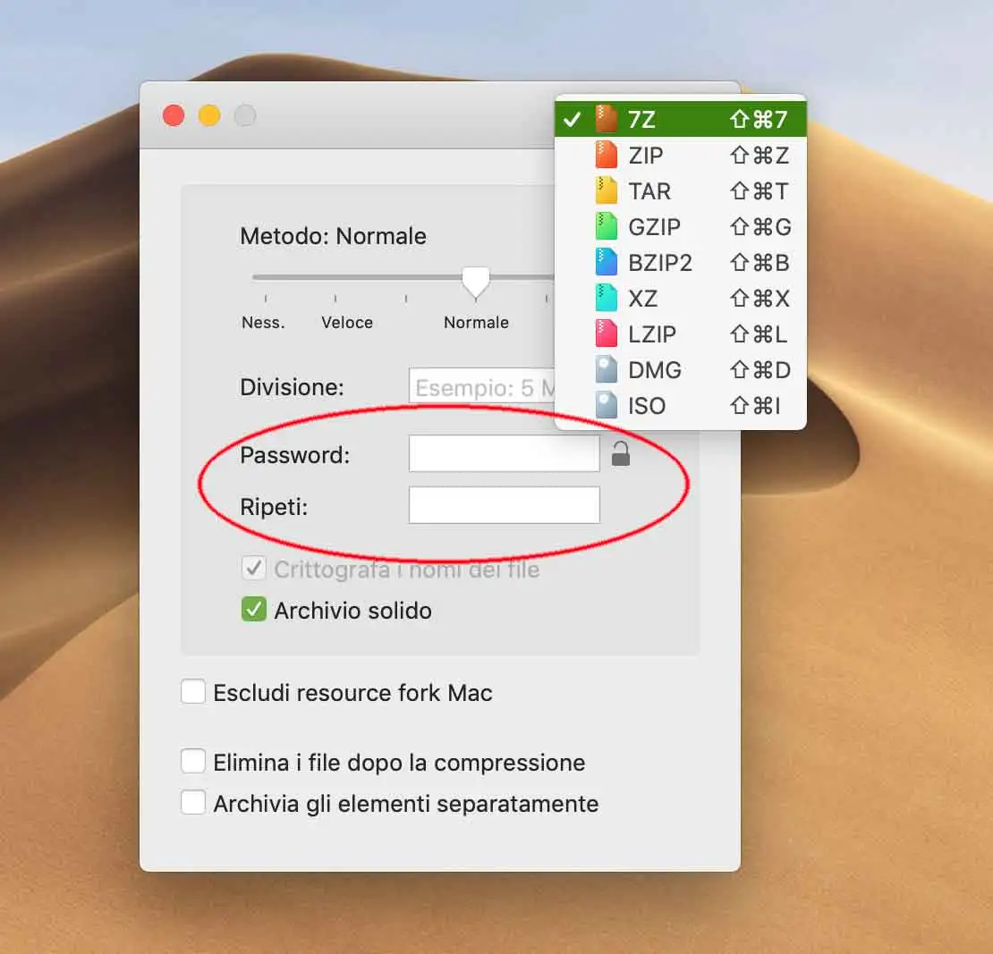This screenshot has height=954, width=993.
Task: Click the green GZIP file icon
Action: pyautogui.click(x=604, y=227)
